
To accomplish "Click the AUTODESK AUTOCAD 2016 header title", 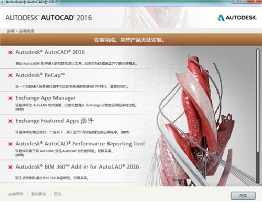I will point(49,18).
